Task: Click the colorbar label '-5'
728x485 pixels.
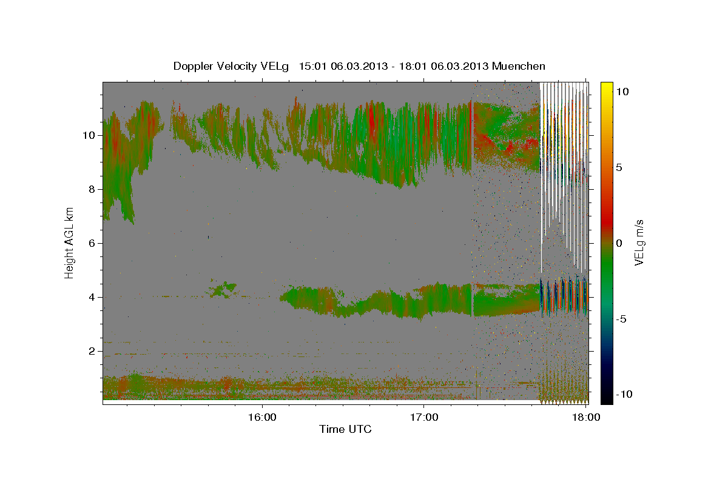Action: click(x=621, y=318)
